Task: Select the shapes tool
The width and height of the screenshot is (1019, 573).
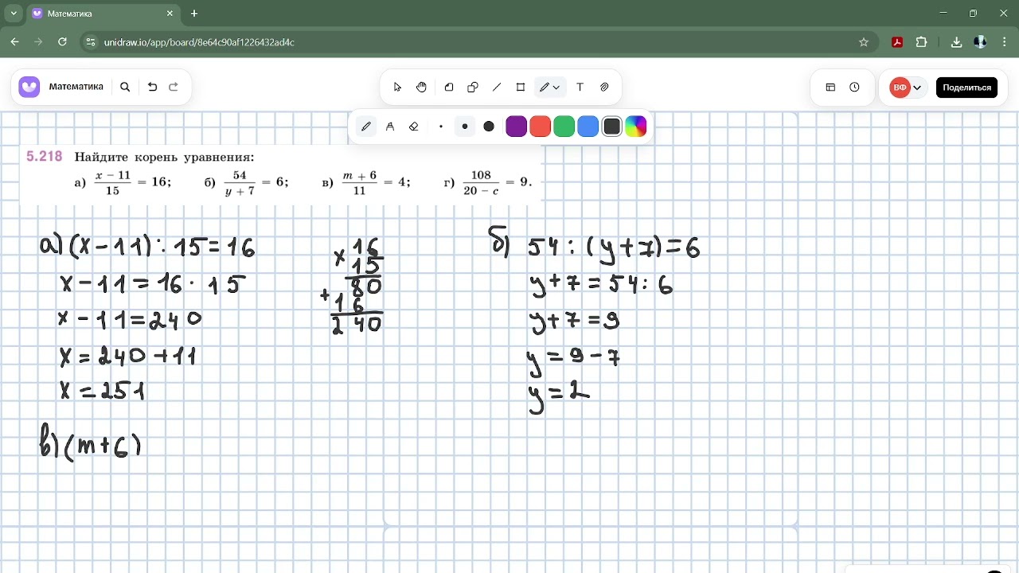Action: click(473, 88)
